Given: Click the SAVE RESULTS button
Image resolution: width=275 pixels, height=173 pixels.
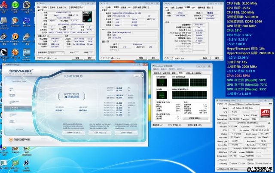Looking at the screenshot, I should (100, 133).
